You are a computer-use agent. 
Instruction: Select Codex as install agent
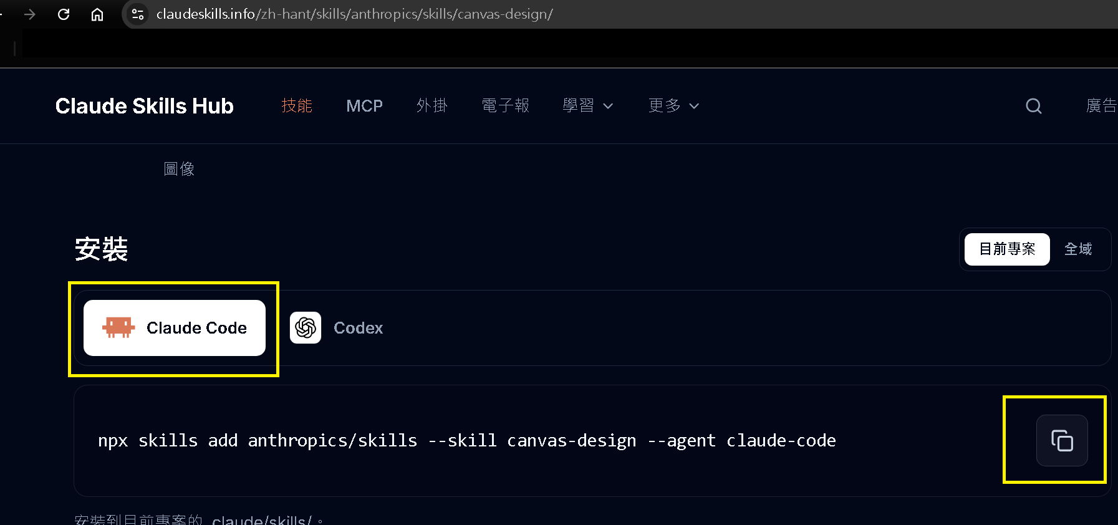click(337, 328)
